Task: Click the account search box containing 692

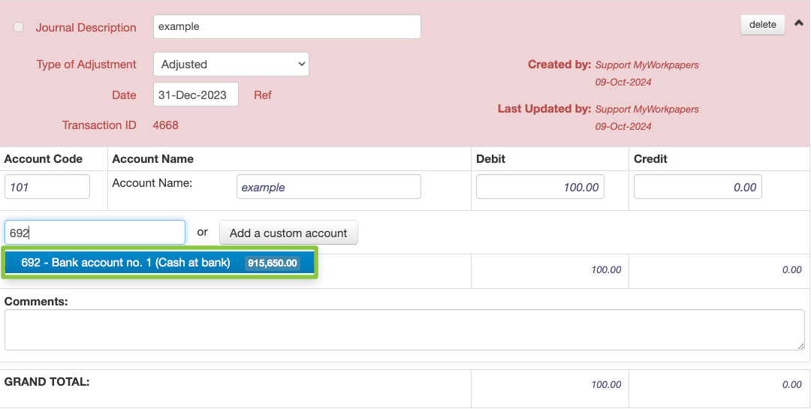Action: (95, 233)
